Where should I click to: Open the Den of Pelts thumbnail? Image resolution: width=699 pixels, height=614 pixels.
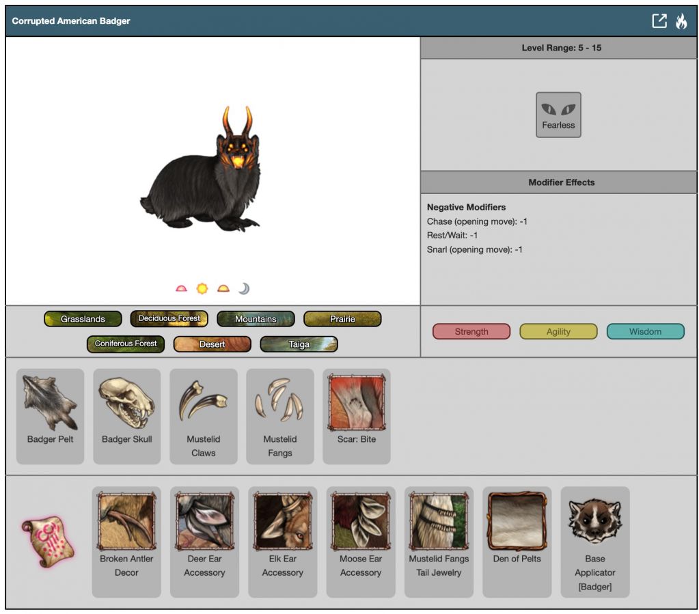(x=517, y=522)
